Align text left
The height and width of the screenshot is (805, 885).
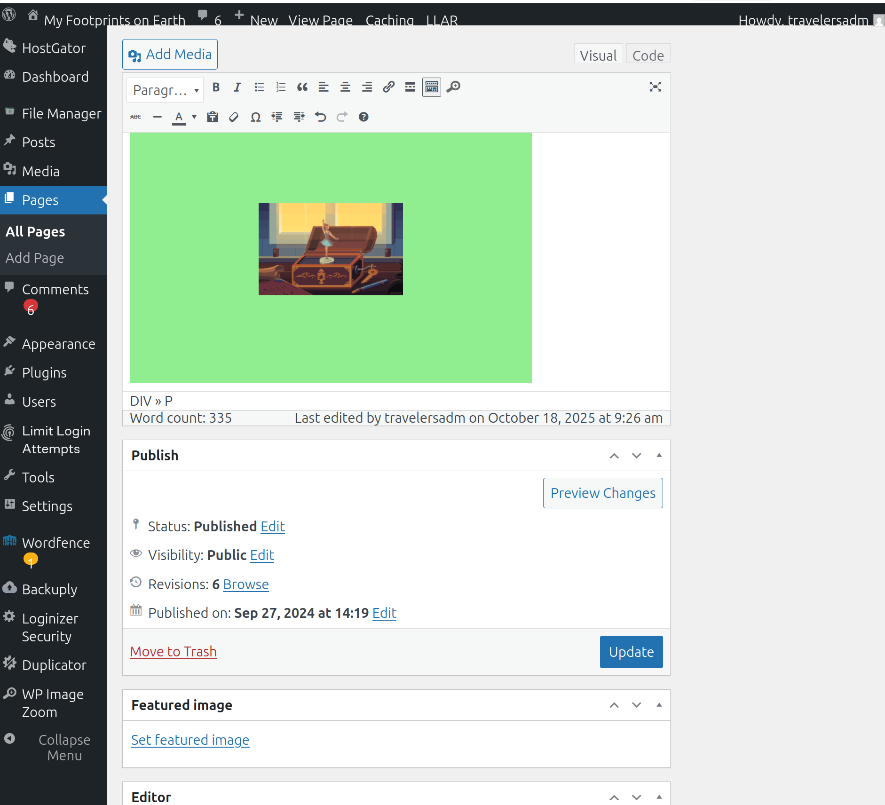[x=324, y=87]
